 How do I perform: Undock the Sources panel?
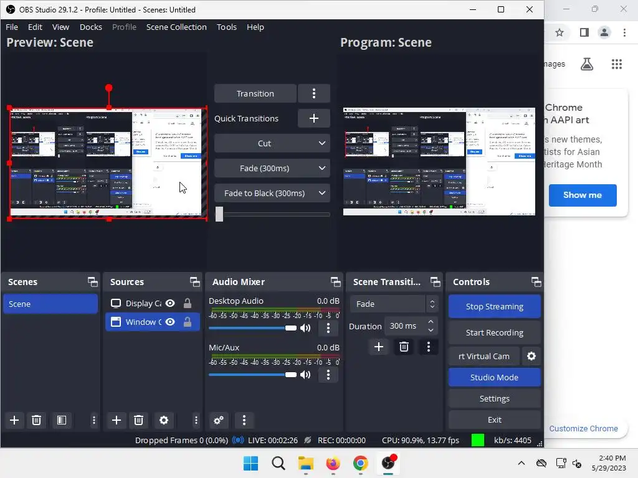click(195, 282)
